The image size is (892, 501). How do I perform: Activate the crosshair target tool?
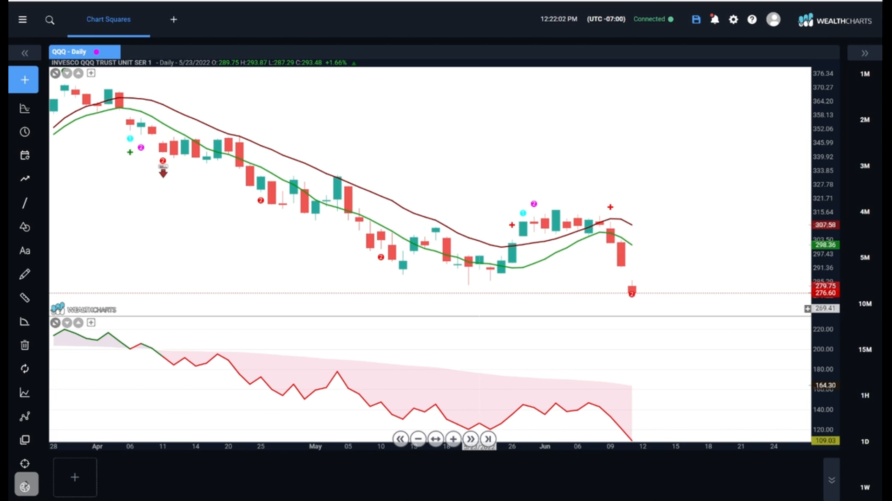(x=25, y=463)
